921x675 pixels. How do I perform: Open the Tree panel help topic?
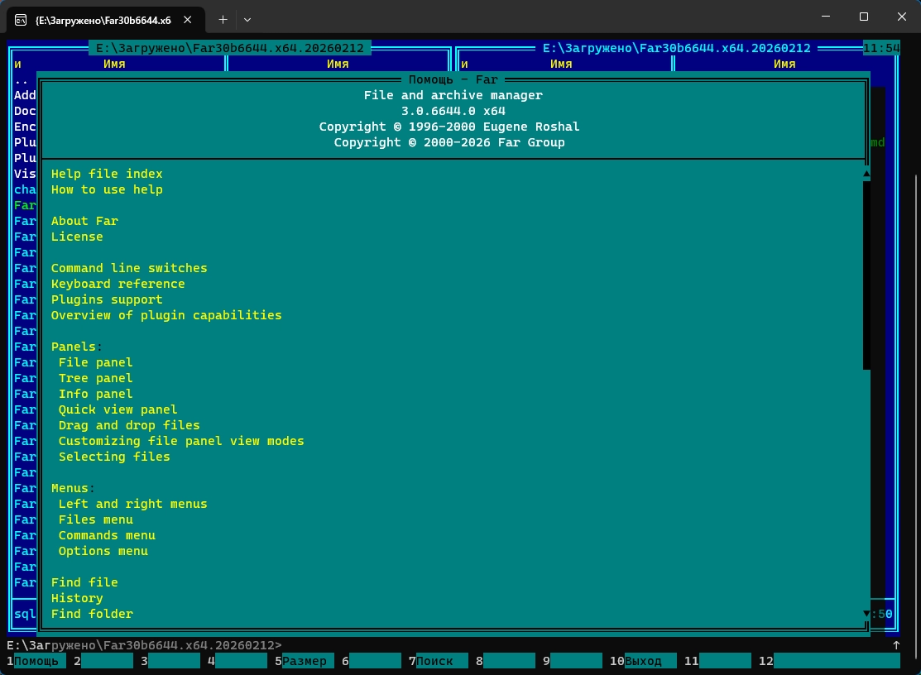click(x=95, y=379)
